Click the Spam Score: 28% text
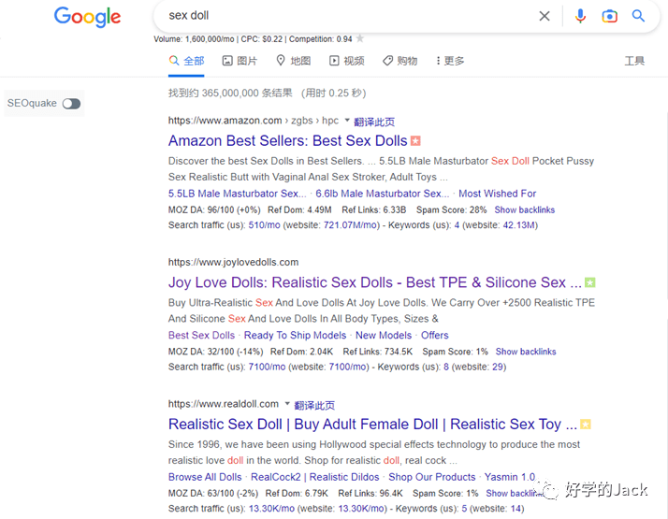 [451, 209]
